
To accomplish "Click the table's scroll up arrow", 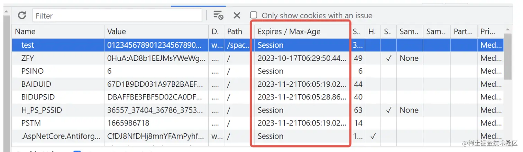I will click(x=507, y=30).
